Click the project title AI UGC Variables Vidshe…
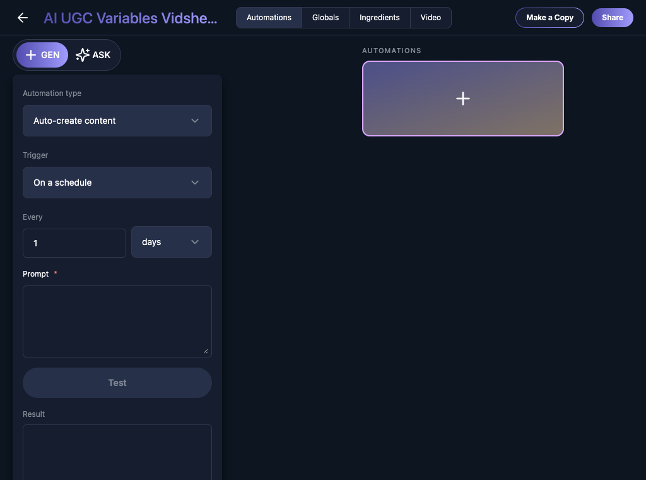 (x=130, y=18)
